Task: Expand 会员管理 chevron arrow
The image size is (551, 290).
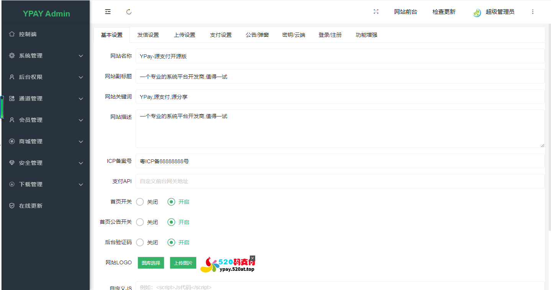Action: (x=81, y=120)
